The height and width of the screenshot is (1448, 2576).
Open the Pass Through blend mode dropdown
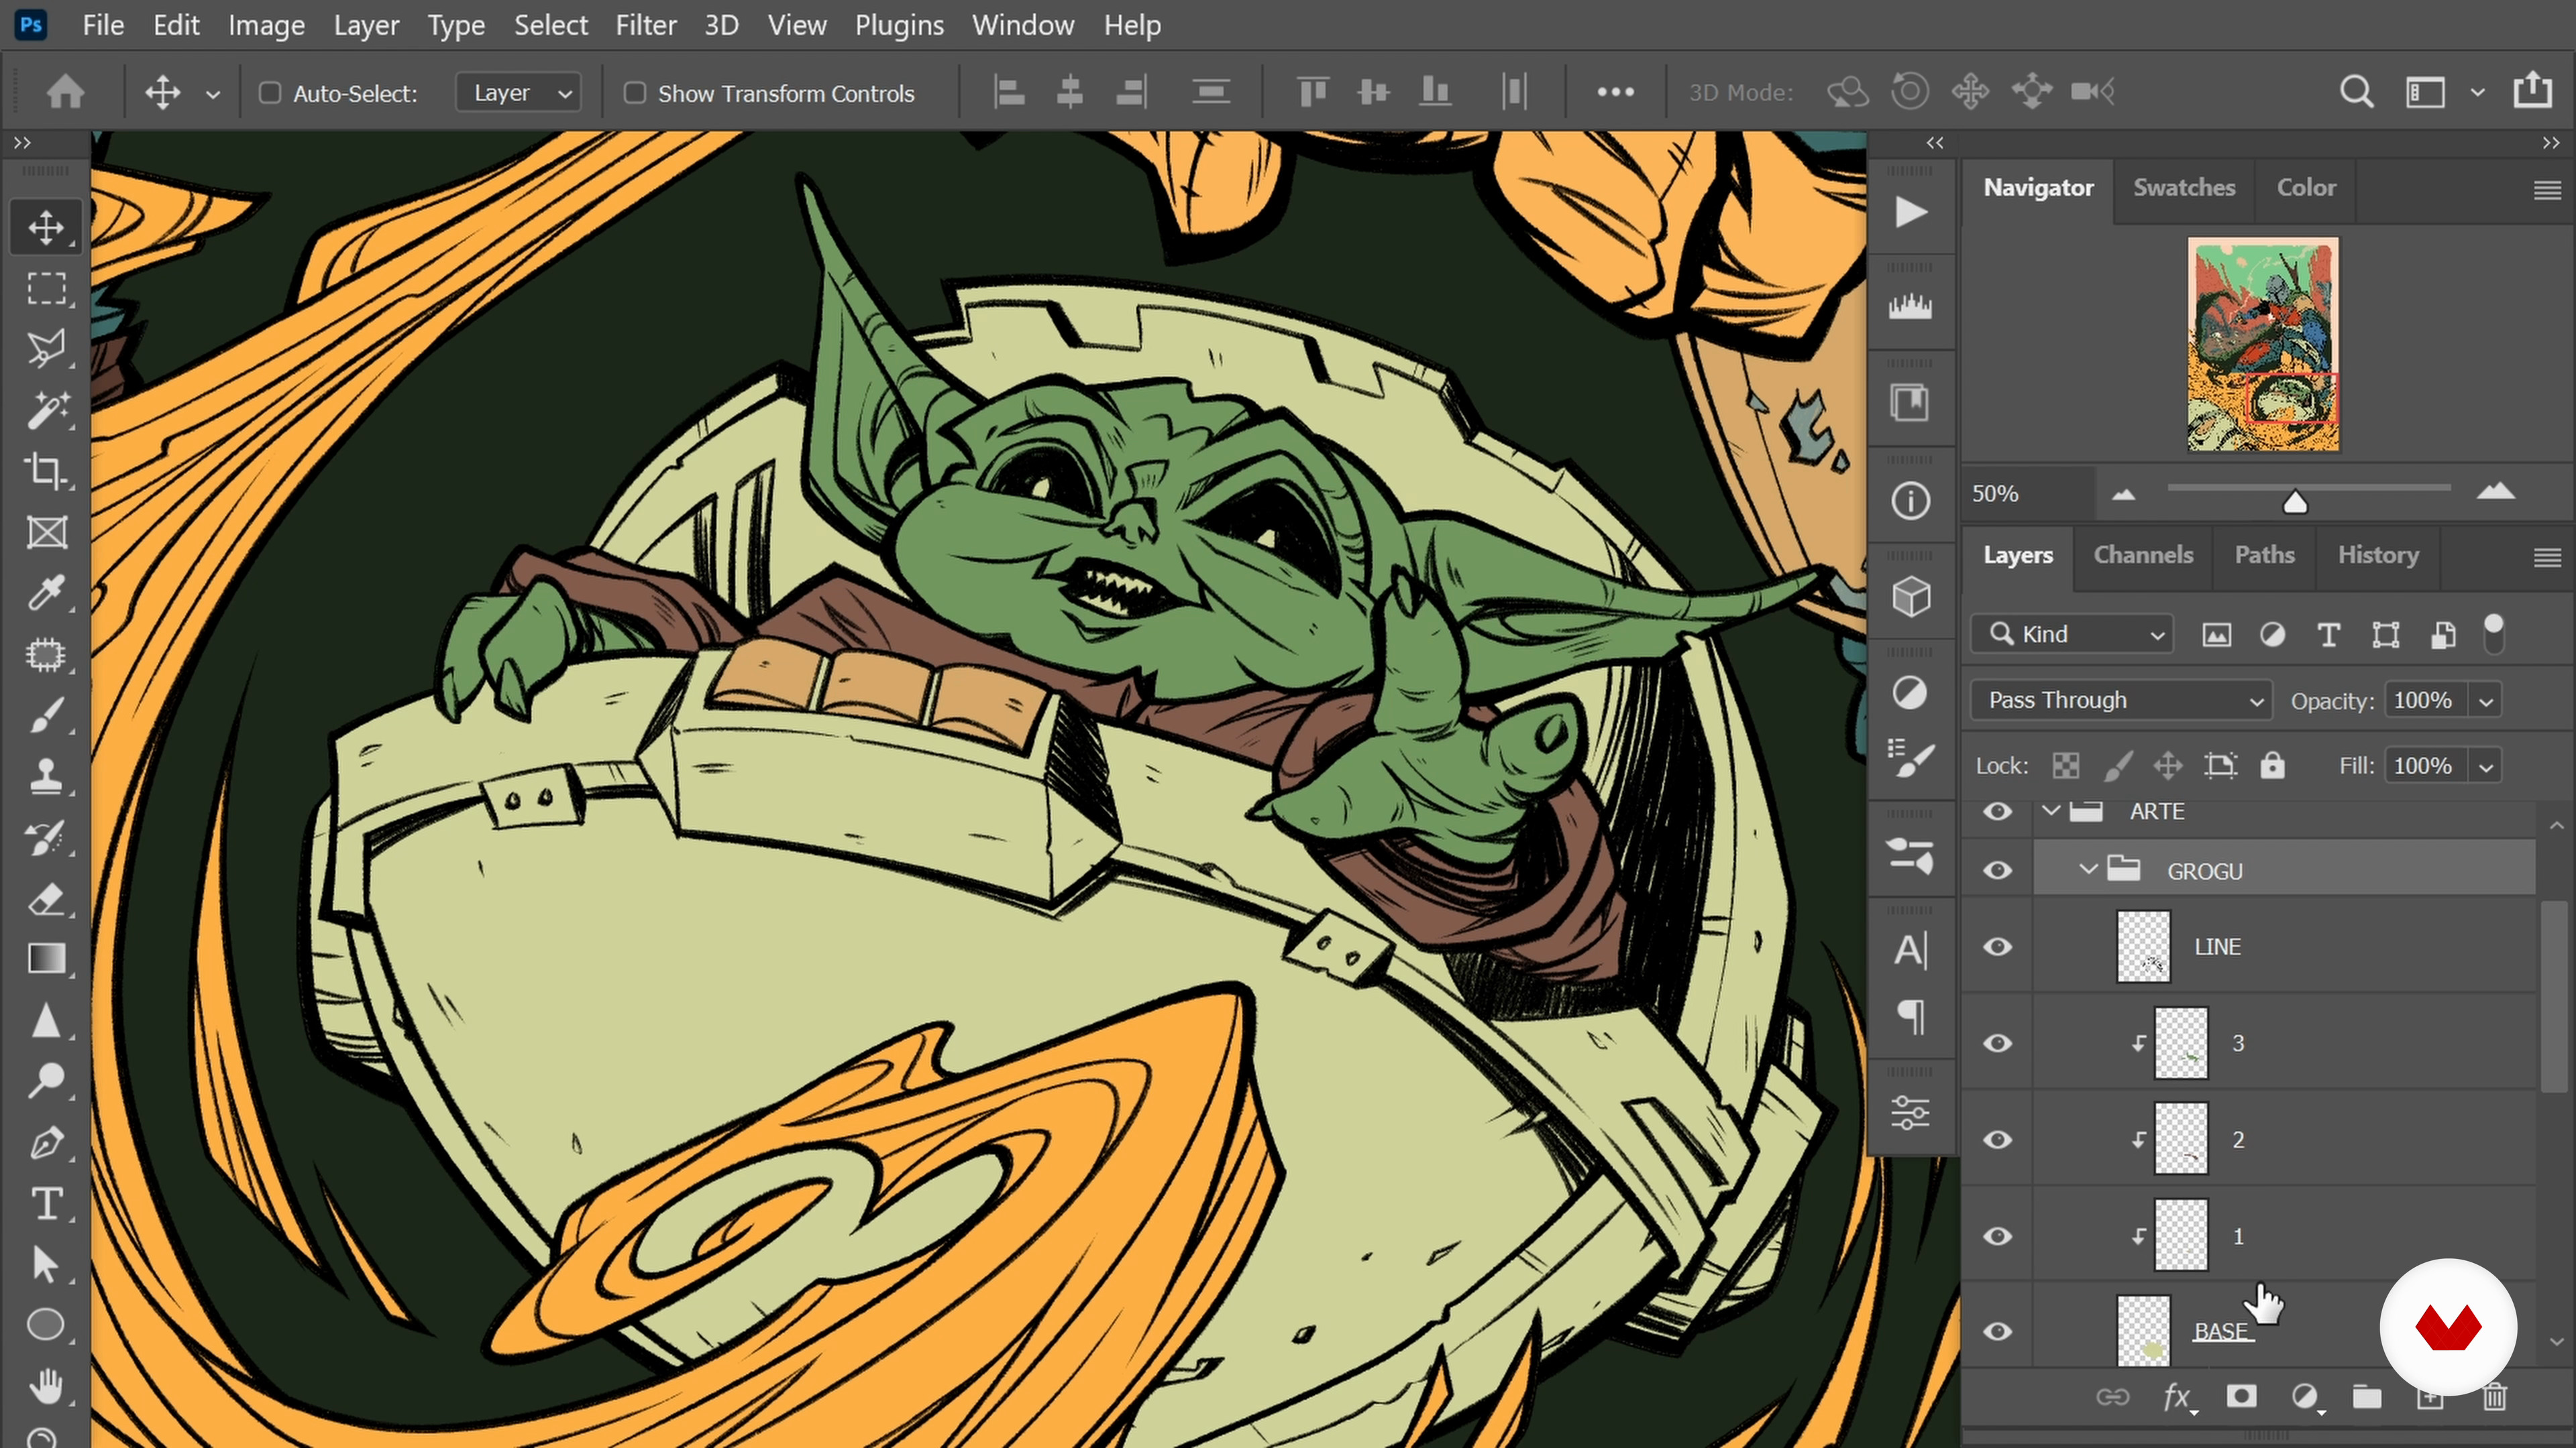2122,701
